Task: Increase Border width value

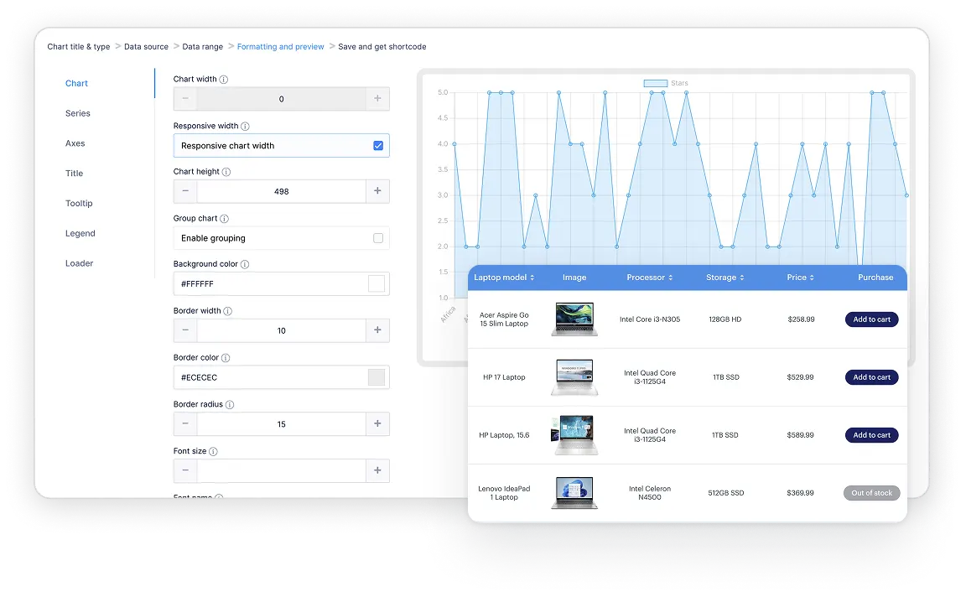Action: (377, 330)
